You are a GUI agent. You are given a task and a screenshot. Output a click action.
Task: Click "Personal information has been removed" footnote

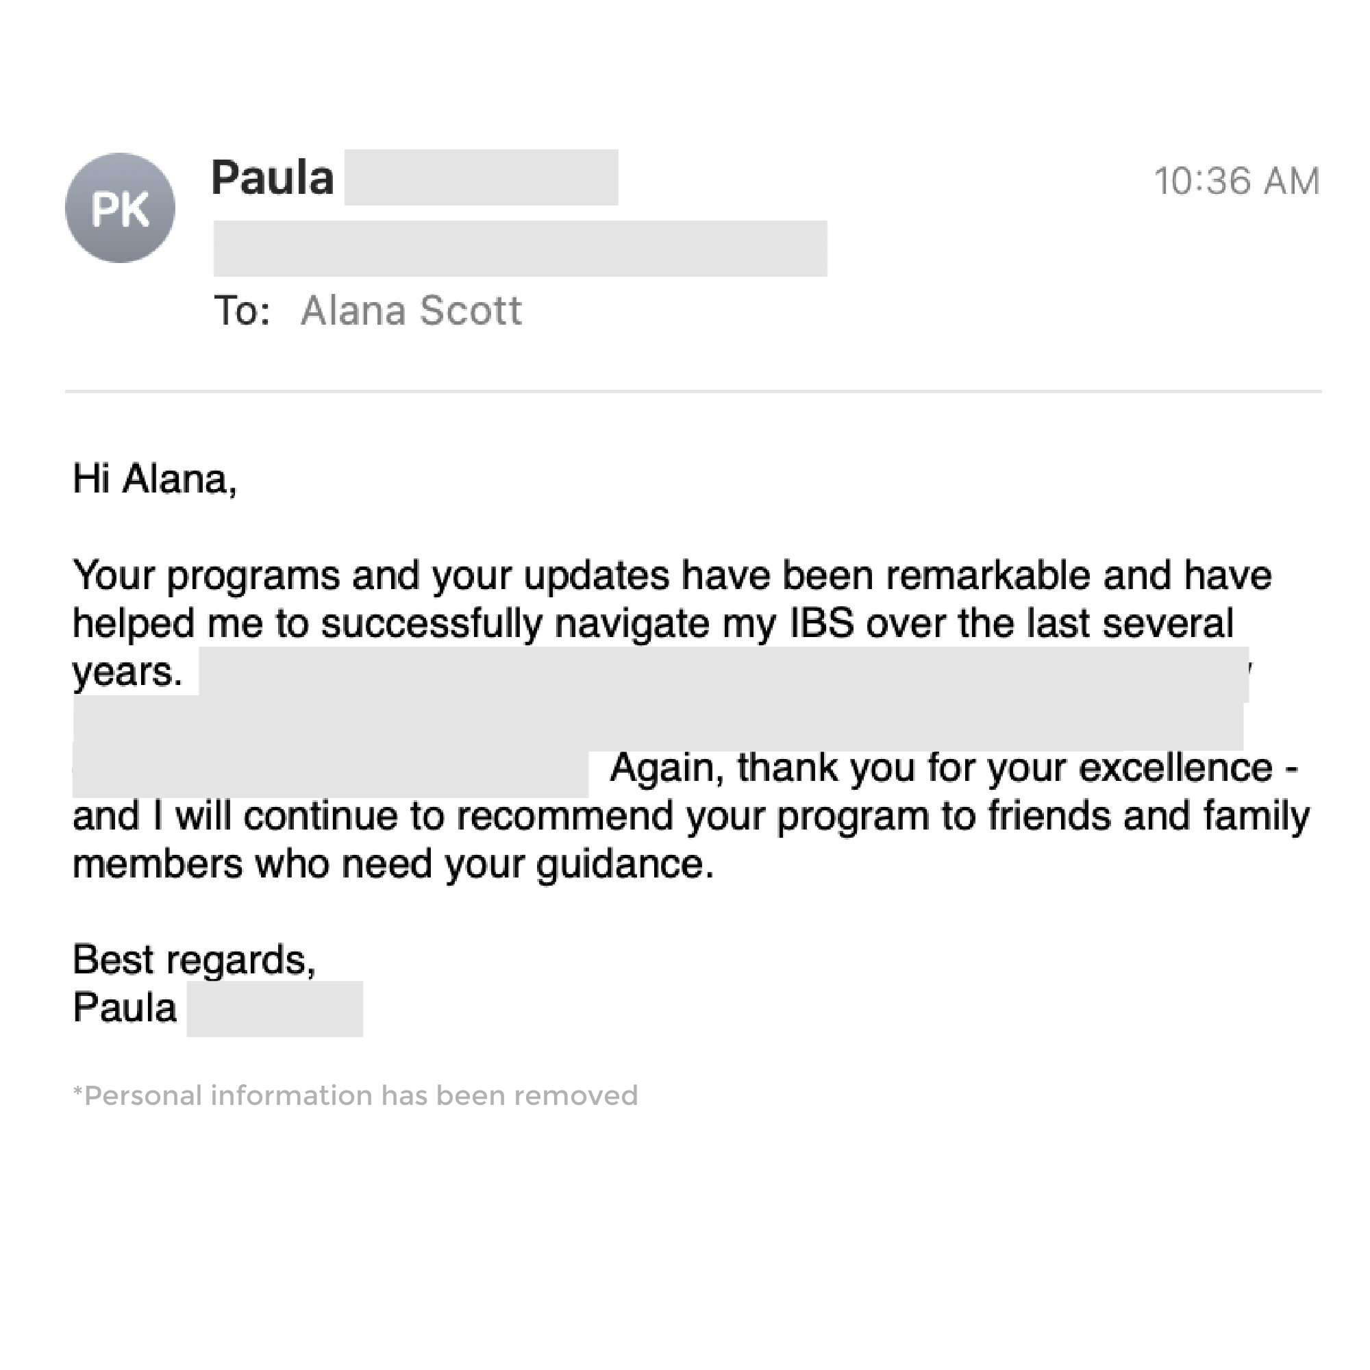pyautogui.click(x=356, y=1095)
